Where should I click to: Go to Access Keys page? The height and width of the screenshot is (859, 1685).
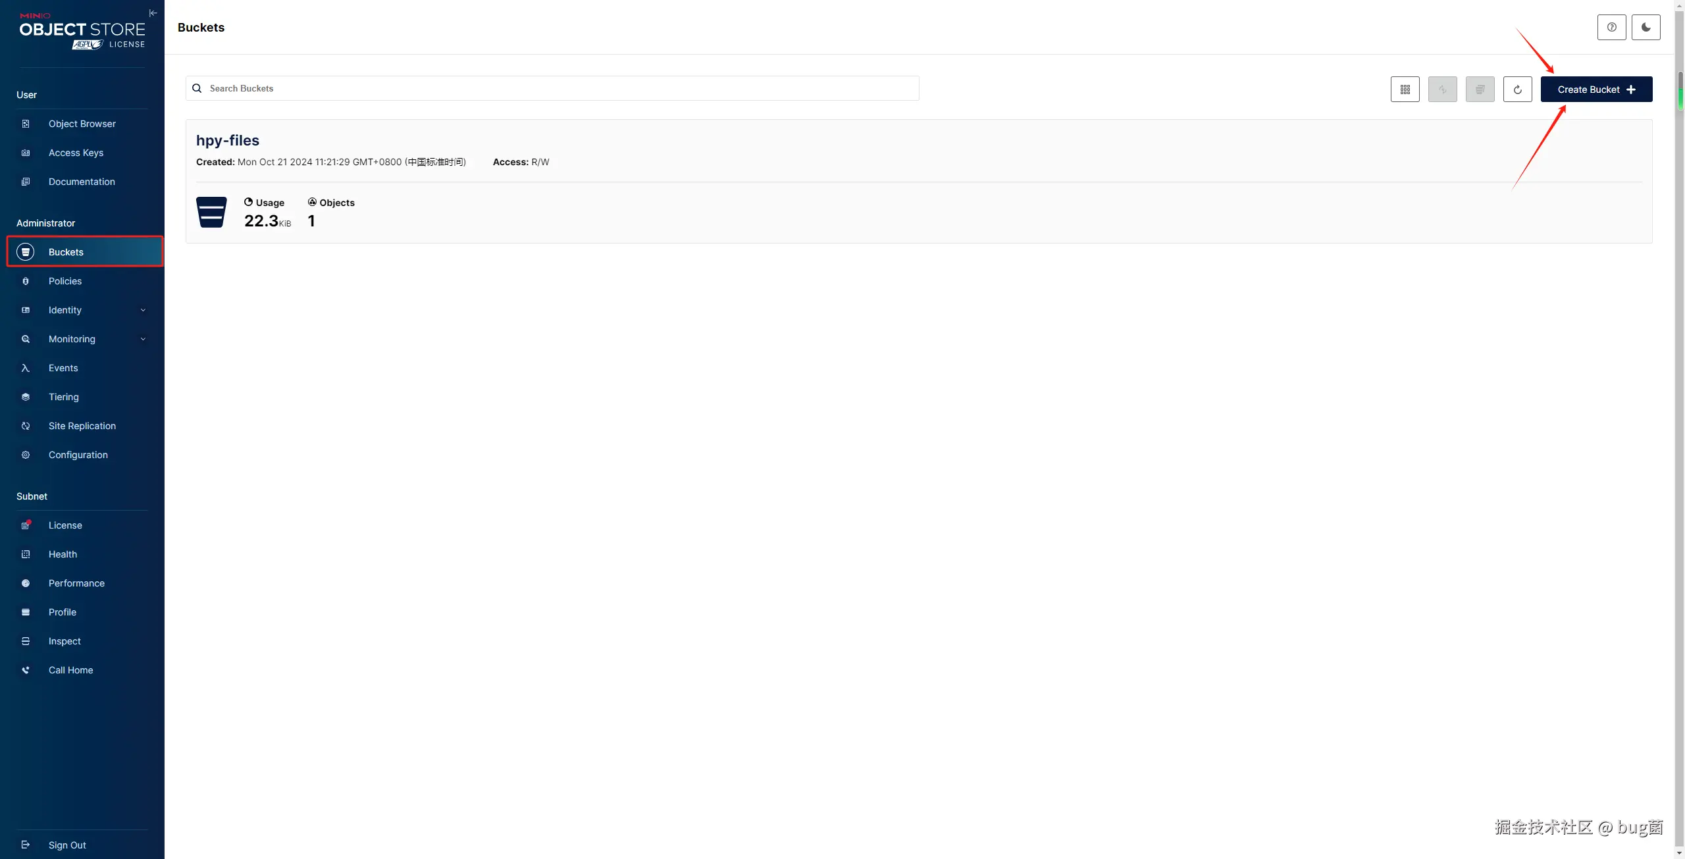click(x=76, y=153)
